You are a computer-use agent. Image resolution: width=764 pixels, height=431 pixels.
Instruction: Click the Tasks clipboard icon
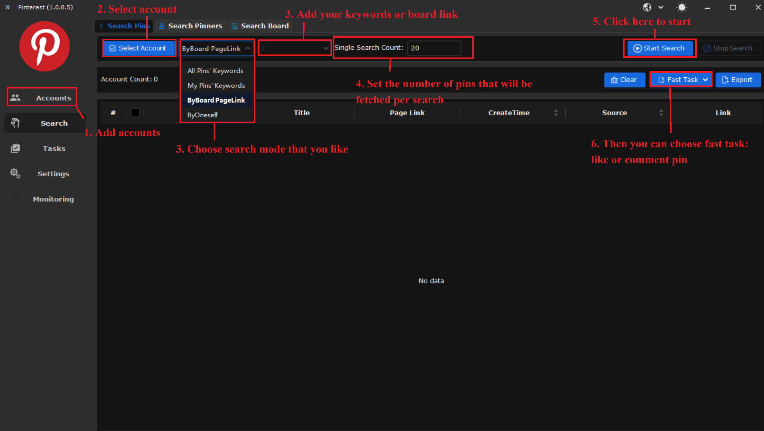[x=15, y=148]
